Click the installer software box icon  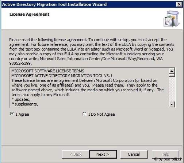172,19
